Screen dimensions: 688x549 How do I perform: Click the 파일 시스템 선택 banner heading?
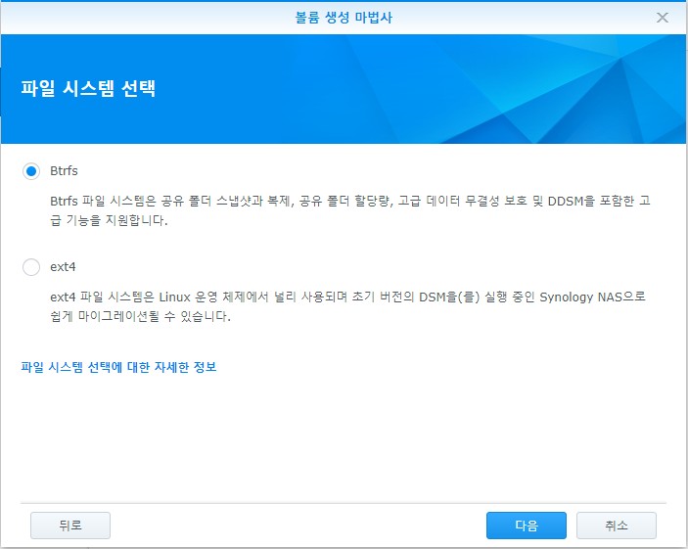click(x=88, y=88)
